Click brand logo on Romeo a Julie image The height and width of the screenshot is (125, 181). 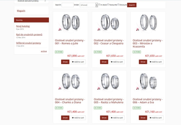pyautogui.click(x=60, y=29)
